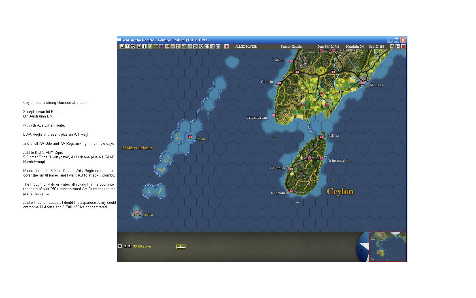Maximize the War in the Pacific window

click(x=397, y=40)
